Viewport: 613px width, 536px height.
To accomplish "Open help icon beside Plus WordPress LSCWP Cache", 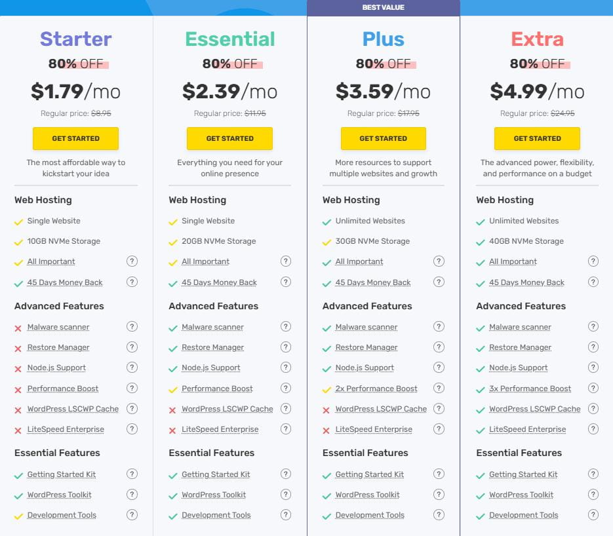I will [439, 408].
